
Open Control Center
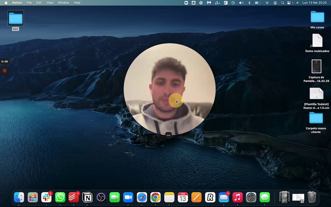coord(289,3)
